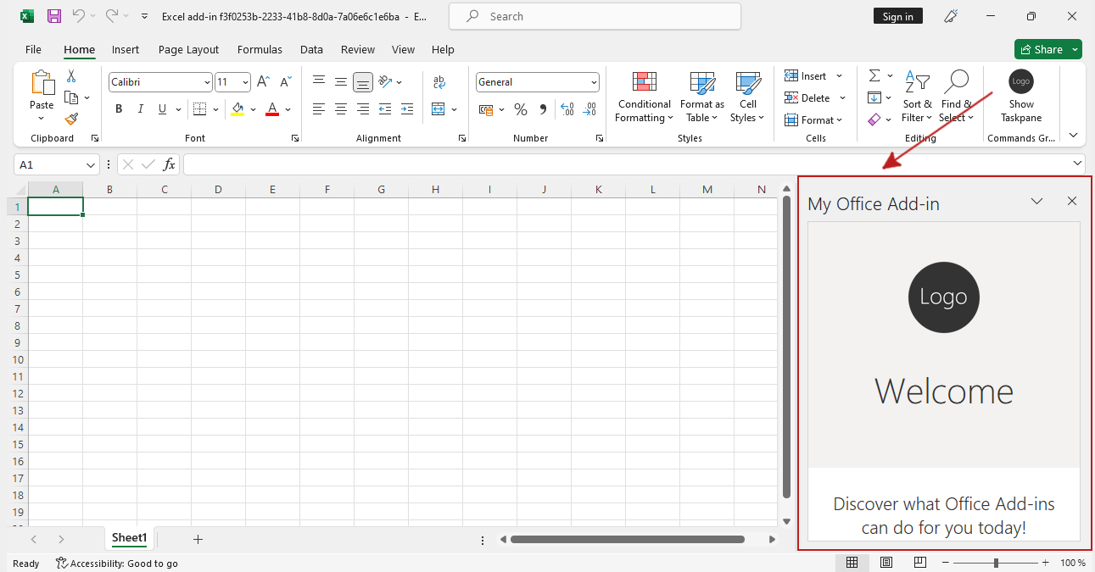This screenshot has width=1095, height=572.
Task: Open Conditional Formatting options
Action: [644, 97]
